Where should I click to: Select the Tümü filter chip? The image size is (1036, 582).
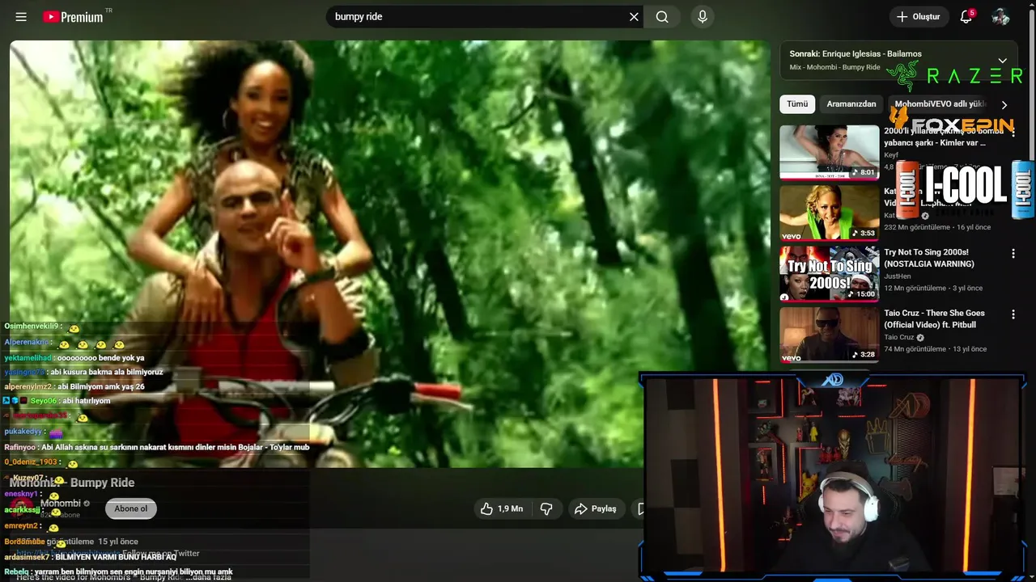pyautogui.click(x=797, y=104)
